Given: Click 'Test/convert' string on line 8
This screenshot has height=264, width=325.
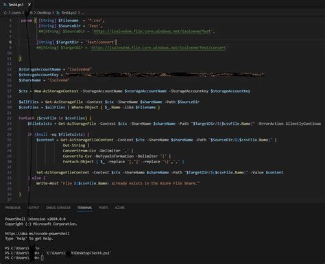Looking at the screenshot, I should (100, 42).
